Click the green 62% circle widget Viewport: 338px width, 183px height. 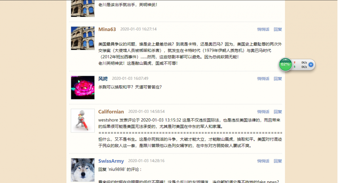pyautogui.click(x=285, y=64)
